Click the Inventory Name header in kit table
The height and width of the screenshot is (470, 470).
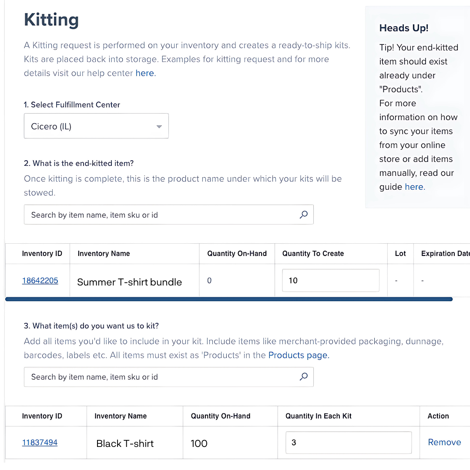click(121, 416)
